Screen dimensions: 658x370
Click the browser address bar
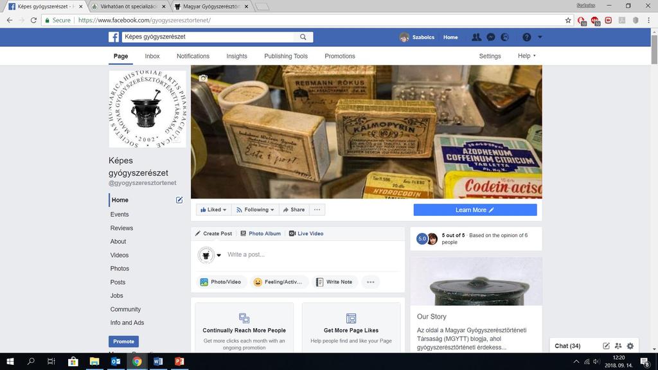point(307,20)
